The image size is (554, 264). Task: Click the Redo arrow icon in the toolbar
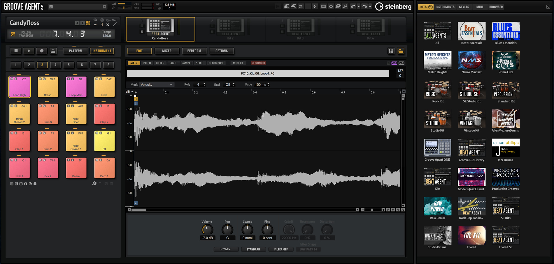point(364,6)
